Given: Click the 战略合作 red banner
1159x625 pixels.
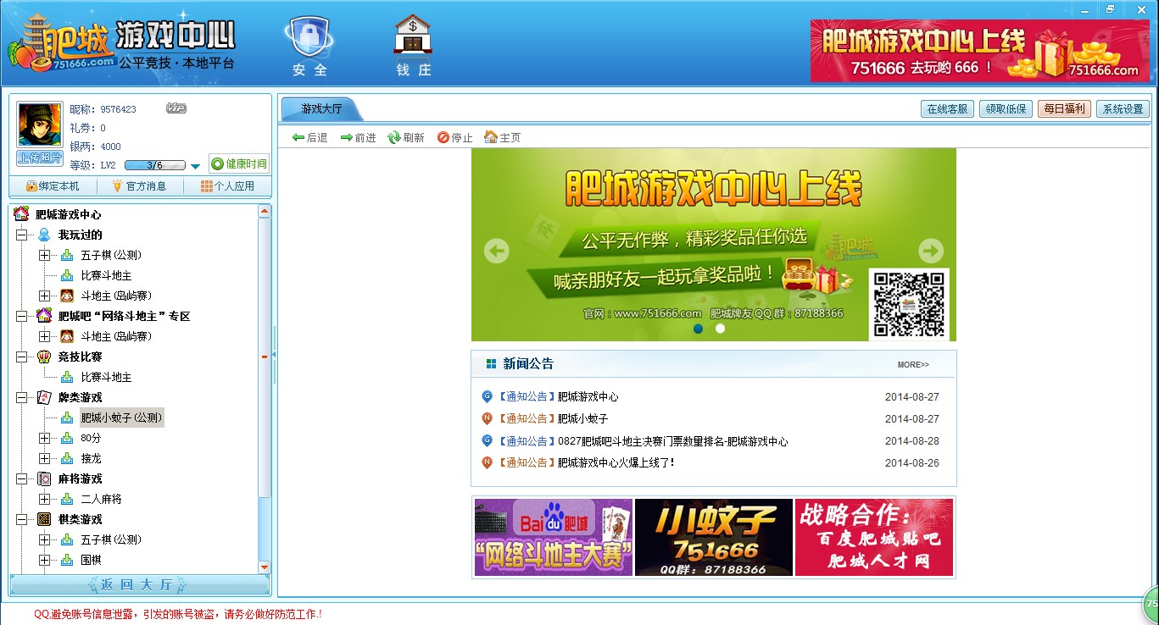Looking at the screenshot, I should (874, 537).
